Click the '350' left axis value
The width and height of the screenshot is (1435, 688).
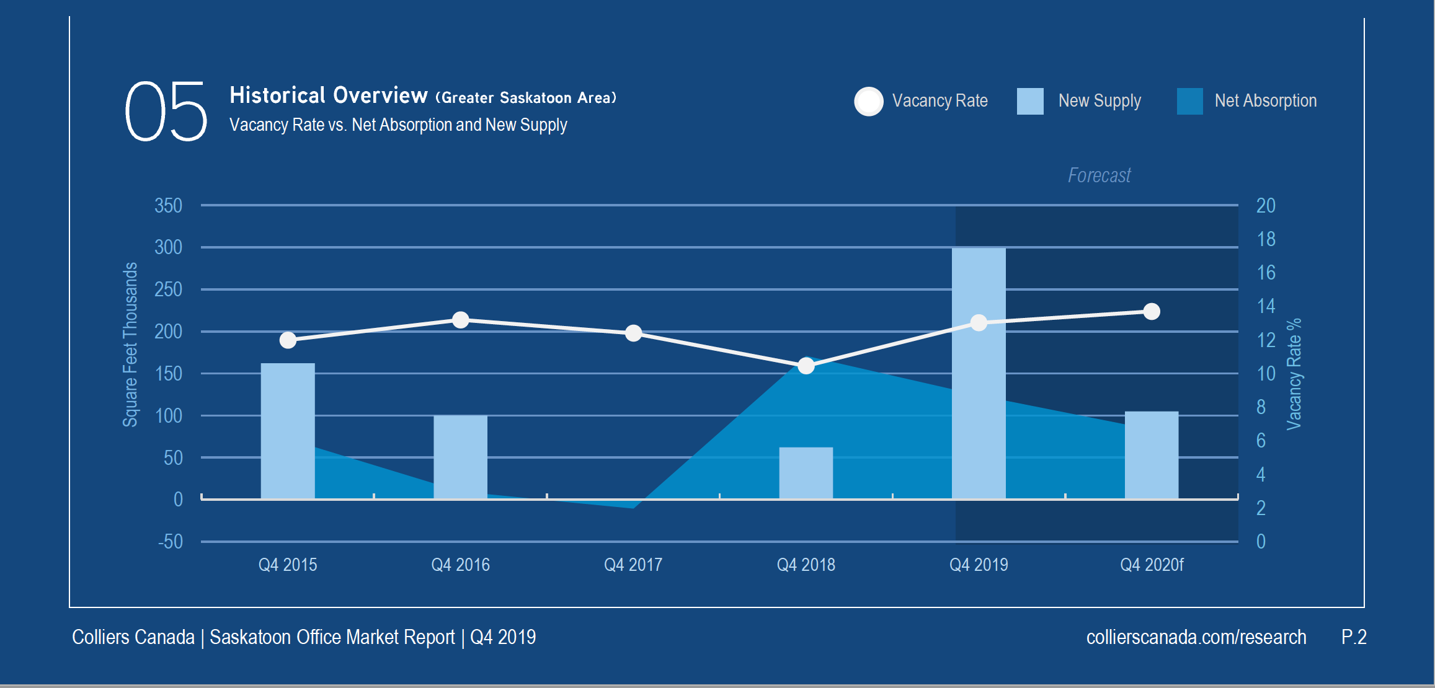pyautogui.click(x=168, y=206)
